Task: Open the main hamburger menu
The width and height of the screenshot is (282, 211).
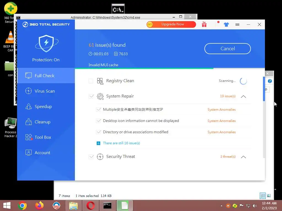Action: [237, 24]
